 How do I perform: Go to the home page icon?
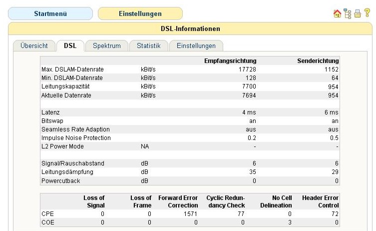[x=337, y=14]
